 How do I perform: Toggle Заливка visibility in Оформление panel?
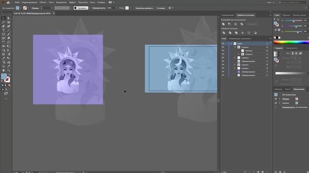click(x=276, y=103)
